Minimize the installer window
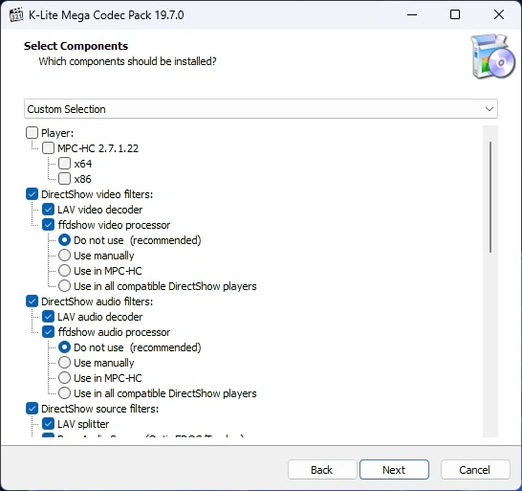The width and height of the screenshot is (522, 491). pyautogui.click(x=412, y=14)
